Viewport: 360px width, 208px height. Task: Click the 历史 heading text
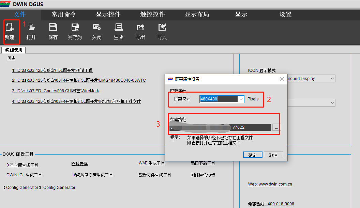pyautogui.click(x=12, y=58)
